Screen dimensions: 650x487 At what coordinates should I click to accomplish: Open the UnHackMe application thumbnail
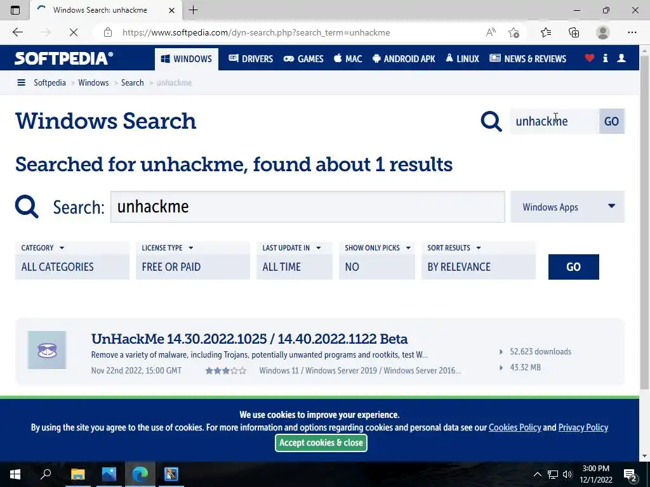point(47,350)
